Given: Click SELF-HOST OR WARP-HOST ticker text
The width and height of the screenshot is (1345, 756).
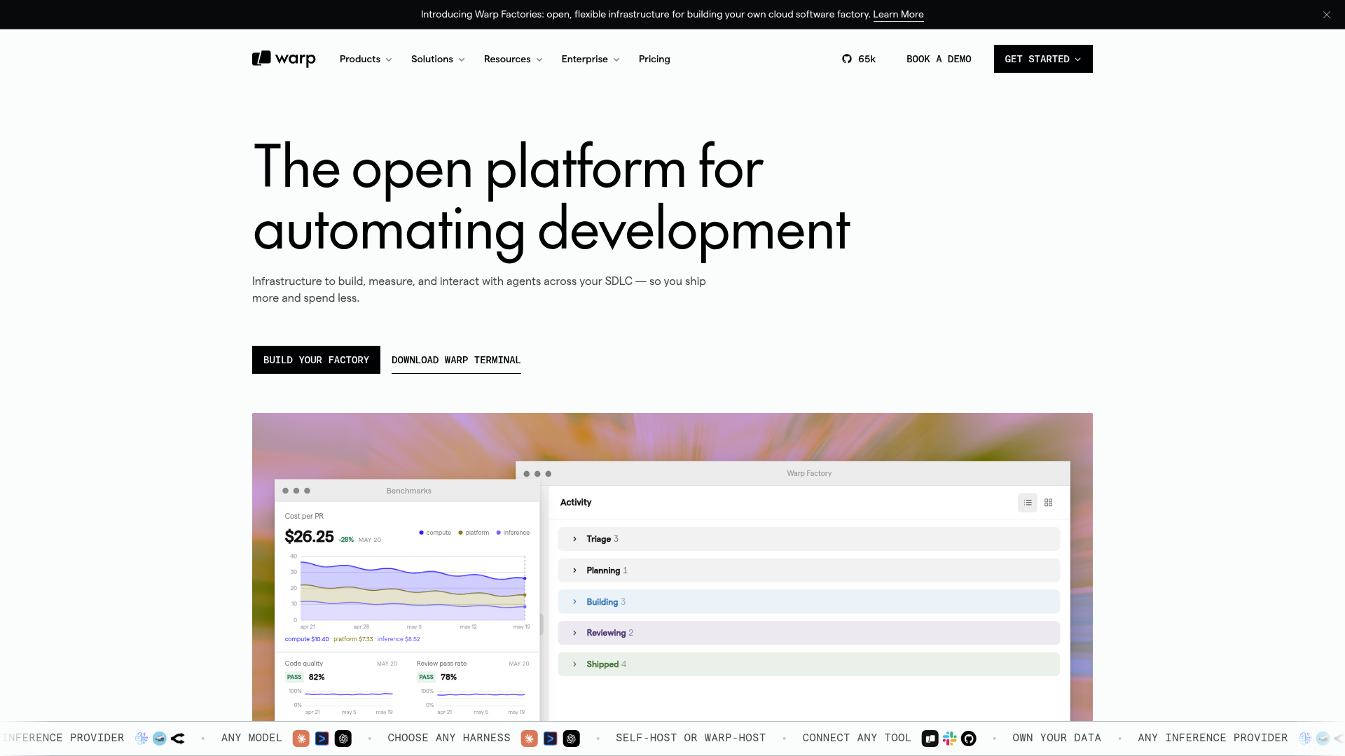Looking at the screenshot, I should [x=691, y=738].
